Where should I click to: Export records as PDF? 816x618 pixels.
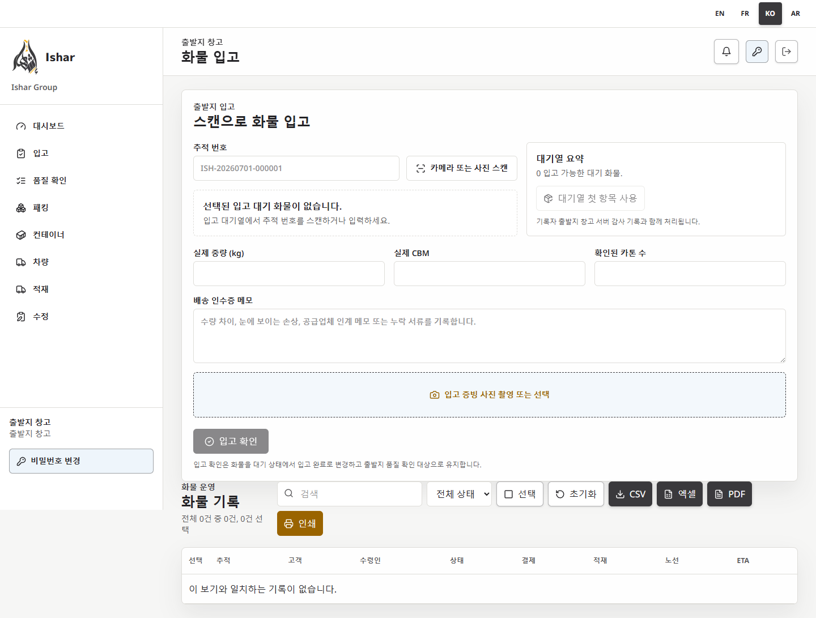click(729, 494)
